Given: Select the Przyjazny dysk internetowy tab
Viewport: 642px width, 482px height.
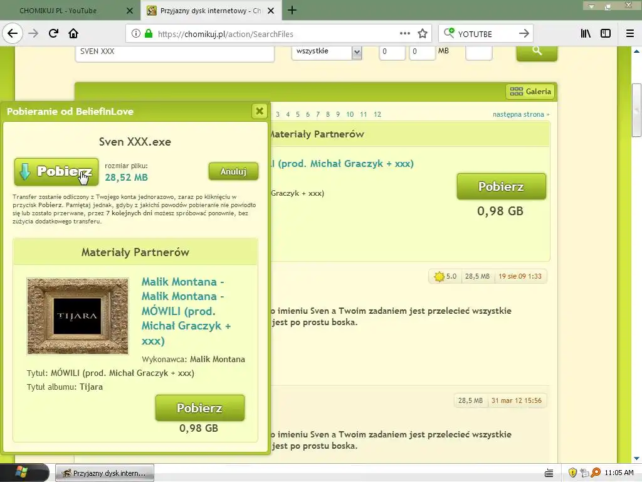Looking at the screenshot, I should point(211,11).
